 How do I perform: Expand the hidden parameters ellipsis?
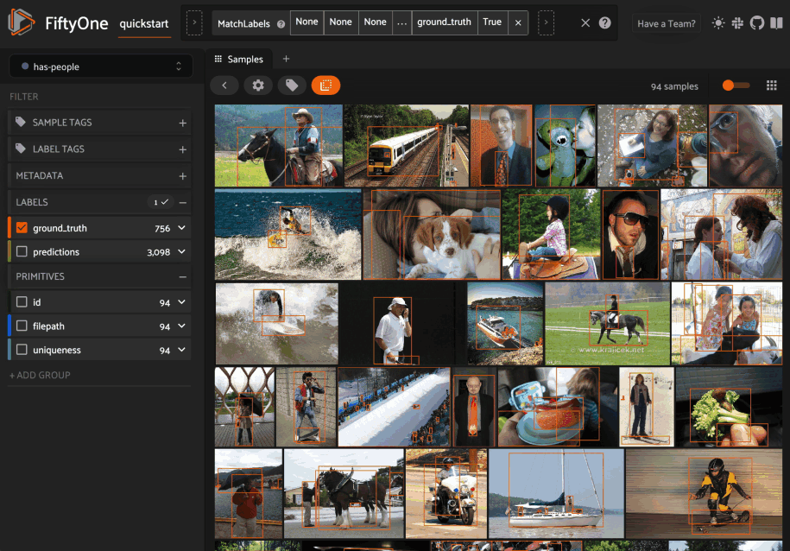pyautogui.click(x=401, y=23)
